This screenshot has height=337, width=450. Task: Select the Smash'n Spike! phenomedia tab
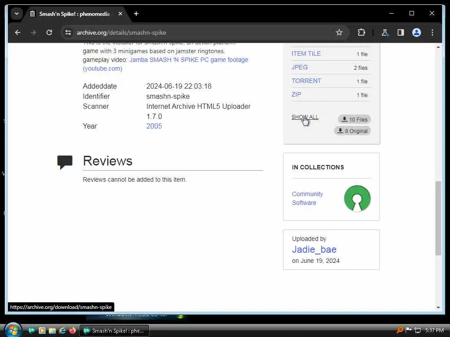[x=75, y=14]
